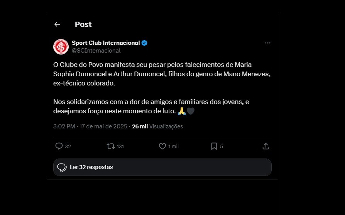
Task: Like the post with the heart icon
Action: click(162, 146)
